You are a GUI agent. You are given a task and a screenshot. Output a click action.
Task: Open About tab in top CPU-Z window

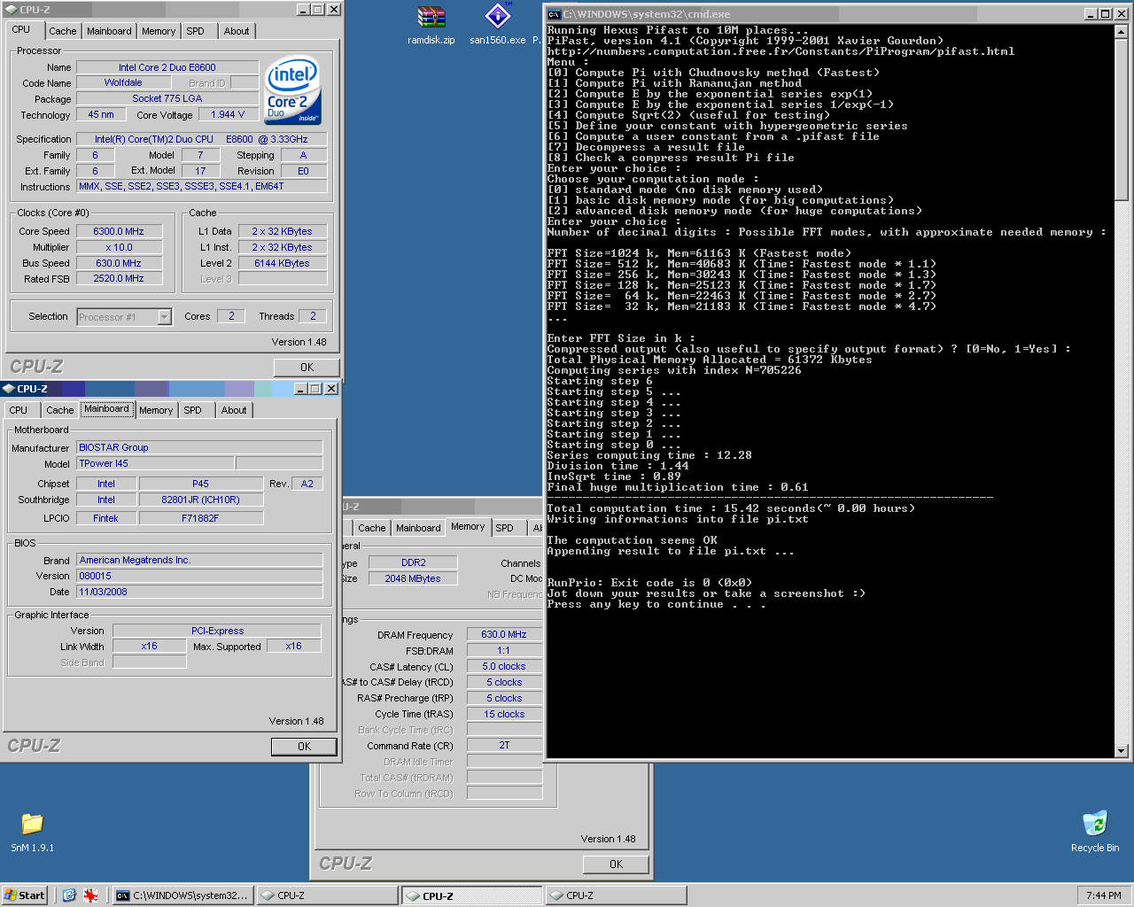pos(237,31)
